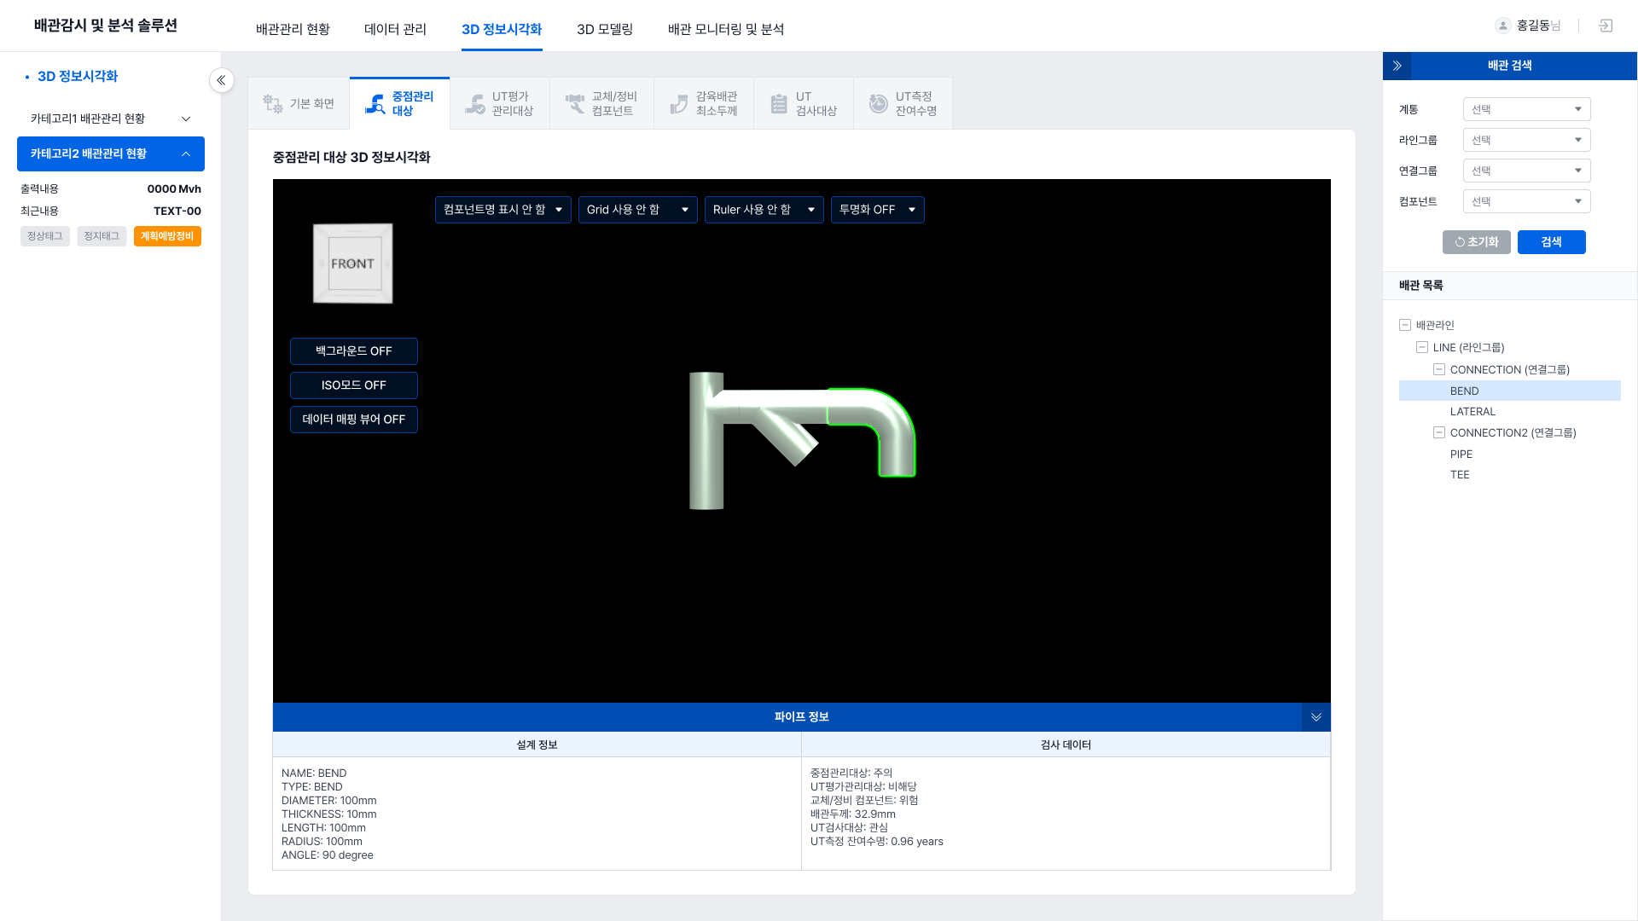
Task: Click the 검사 데이터 column header
Action: click(x=1066, y=744)
